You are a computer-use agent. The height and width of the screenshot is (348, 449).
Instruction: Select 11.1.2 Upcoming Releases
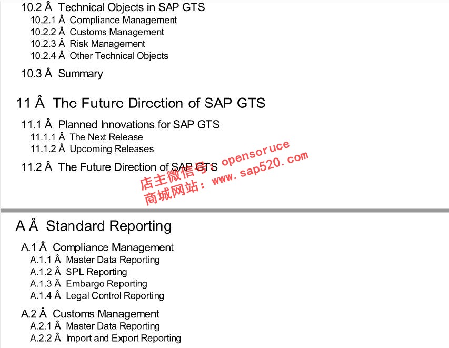(x=92, y=149)
